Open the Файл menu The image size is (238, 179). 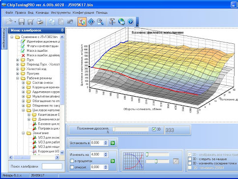coord(9,13)
